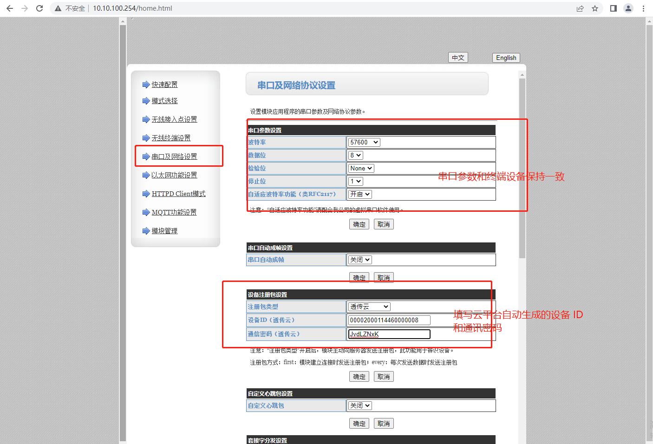Toggle the 自定义心跳包 关闭 selector
The image size is (653, 444).
pyautogui.click(x=360, y=405)
